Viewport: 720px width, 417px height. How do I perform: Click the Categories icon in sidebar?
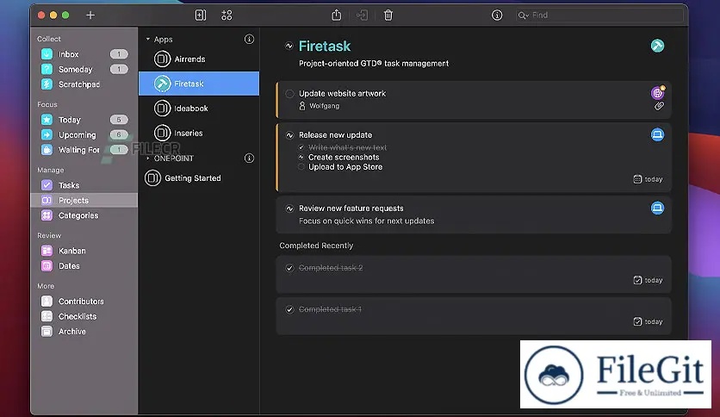[47, 215]
